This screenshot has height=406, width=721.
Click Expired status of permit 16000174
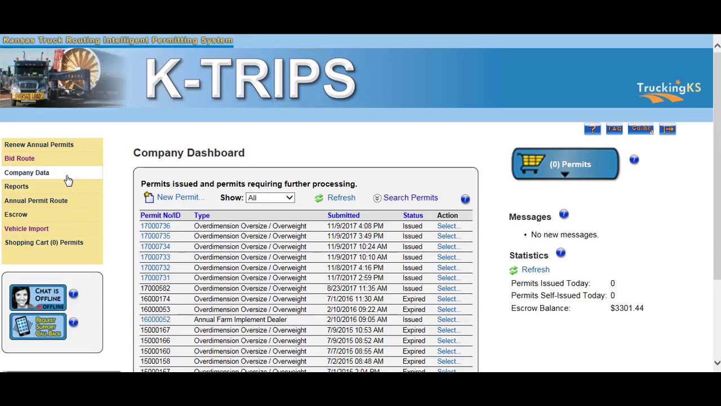(x=414, y=299)
